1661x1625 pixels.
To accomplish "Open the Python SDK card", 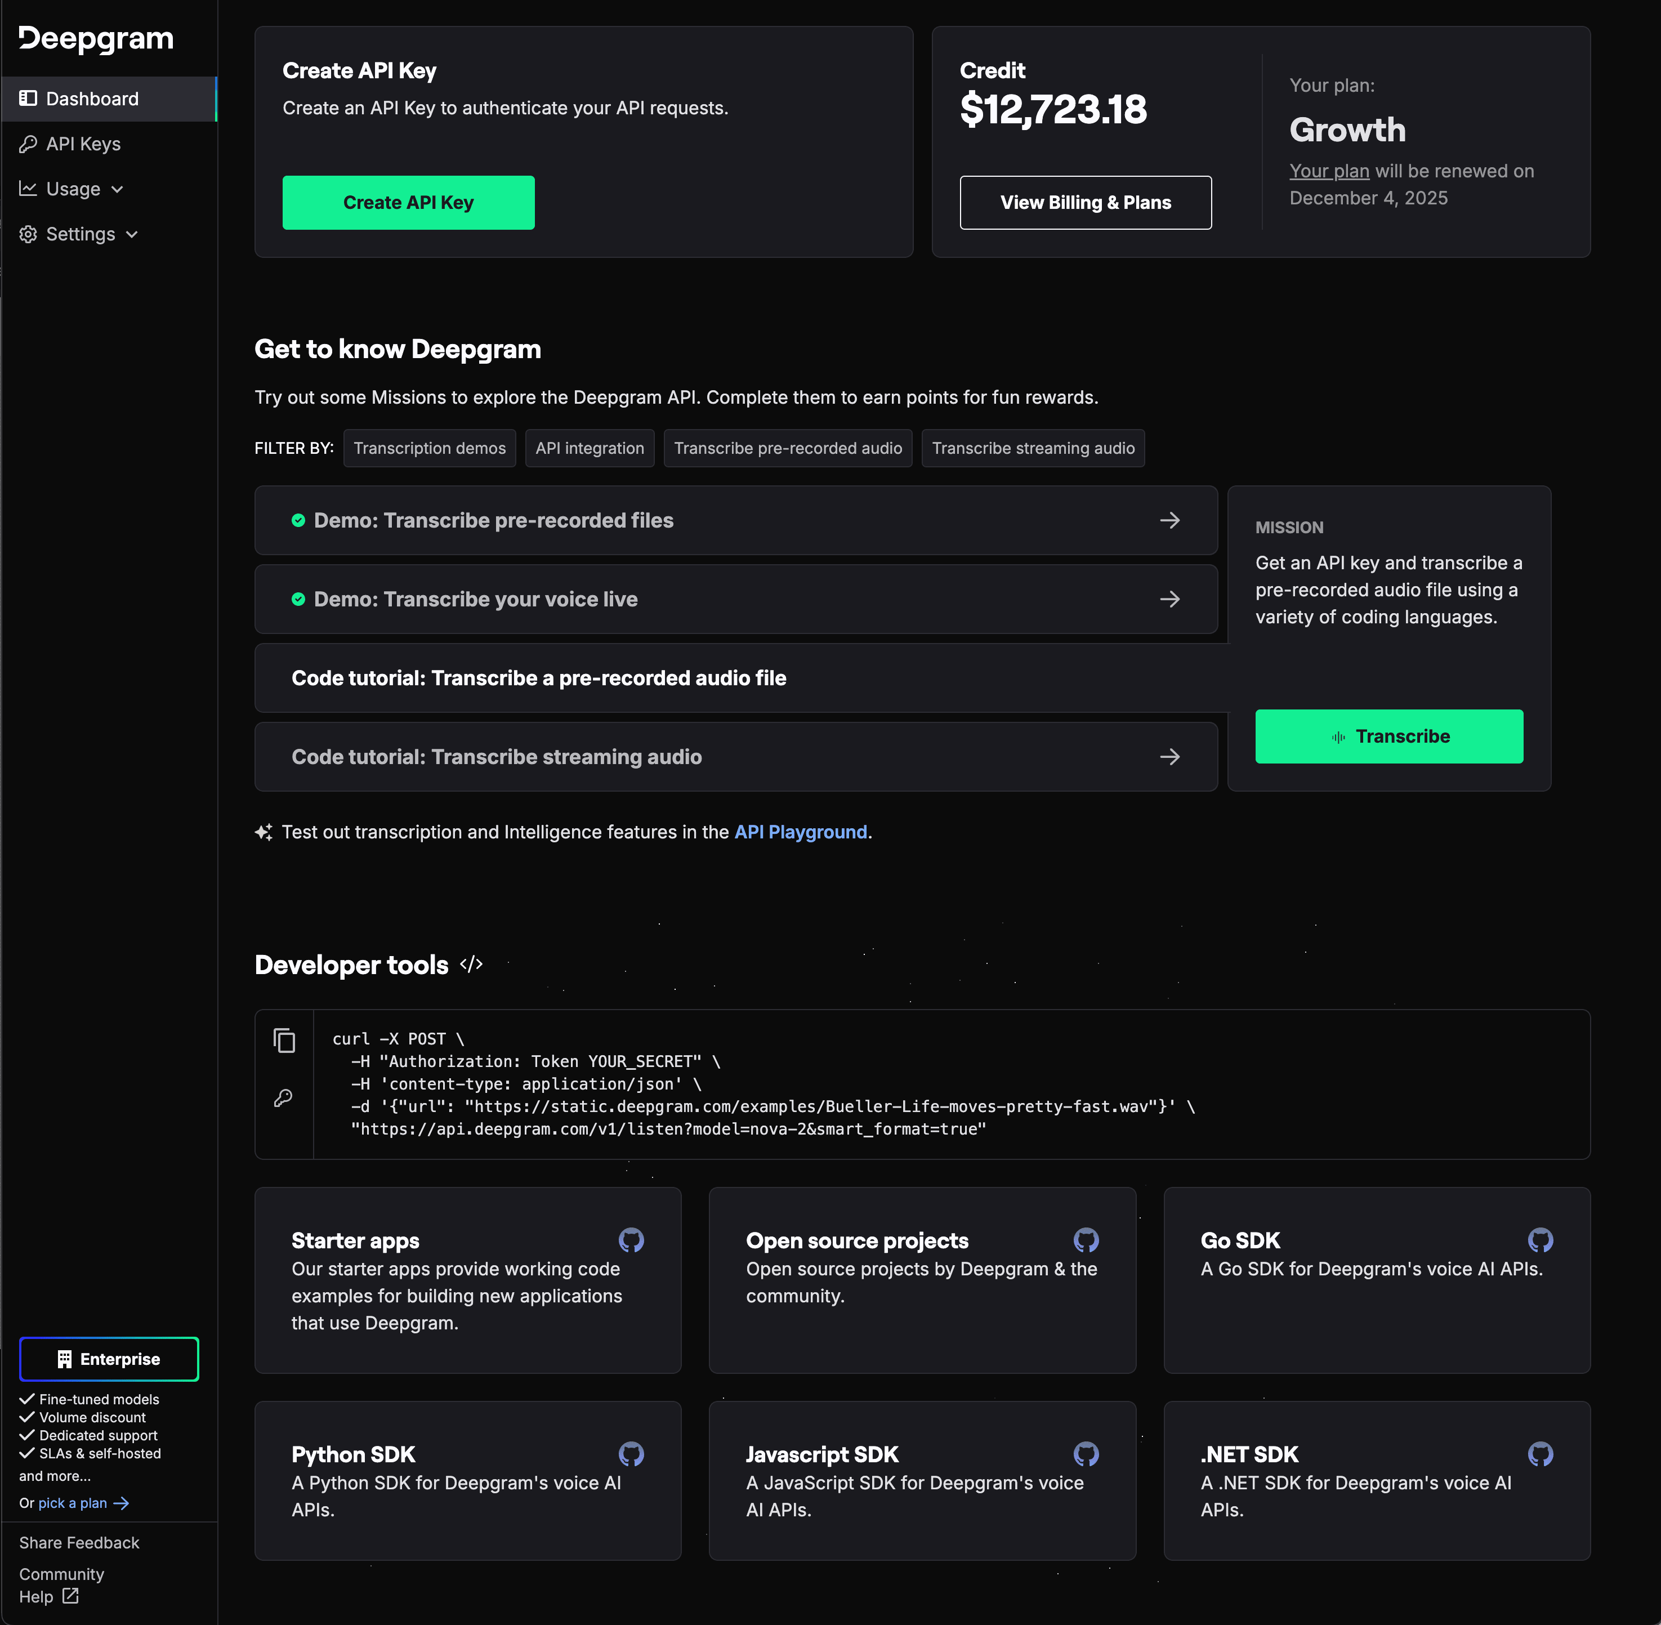I will pos(468,1481).
